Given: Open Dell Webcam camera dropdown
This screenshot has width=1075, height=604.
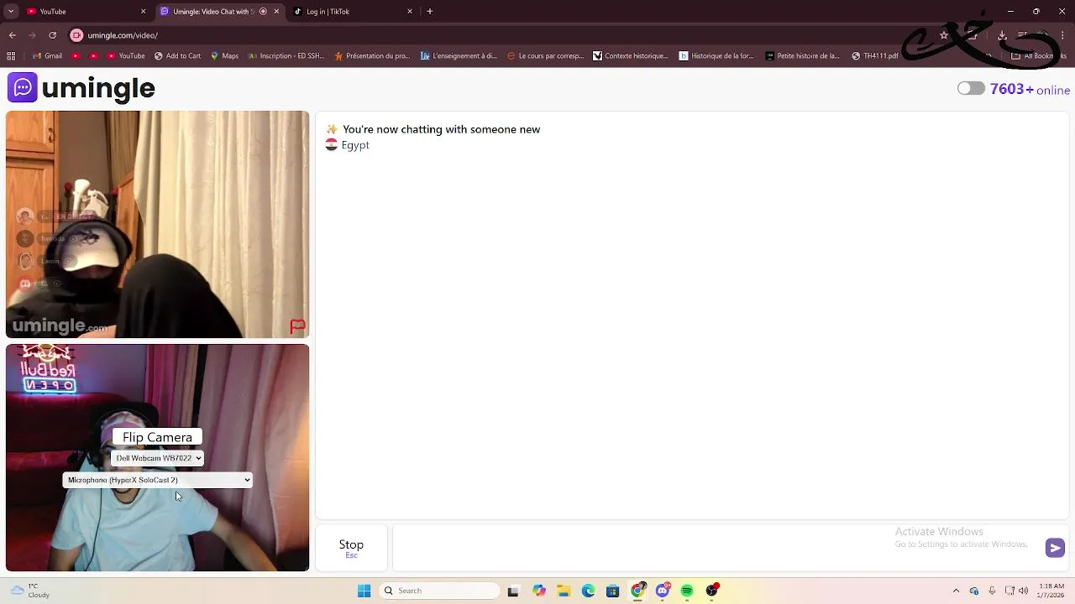Looking at the screenshot, I should coord(159,458).
